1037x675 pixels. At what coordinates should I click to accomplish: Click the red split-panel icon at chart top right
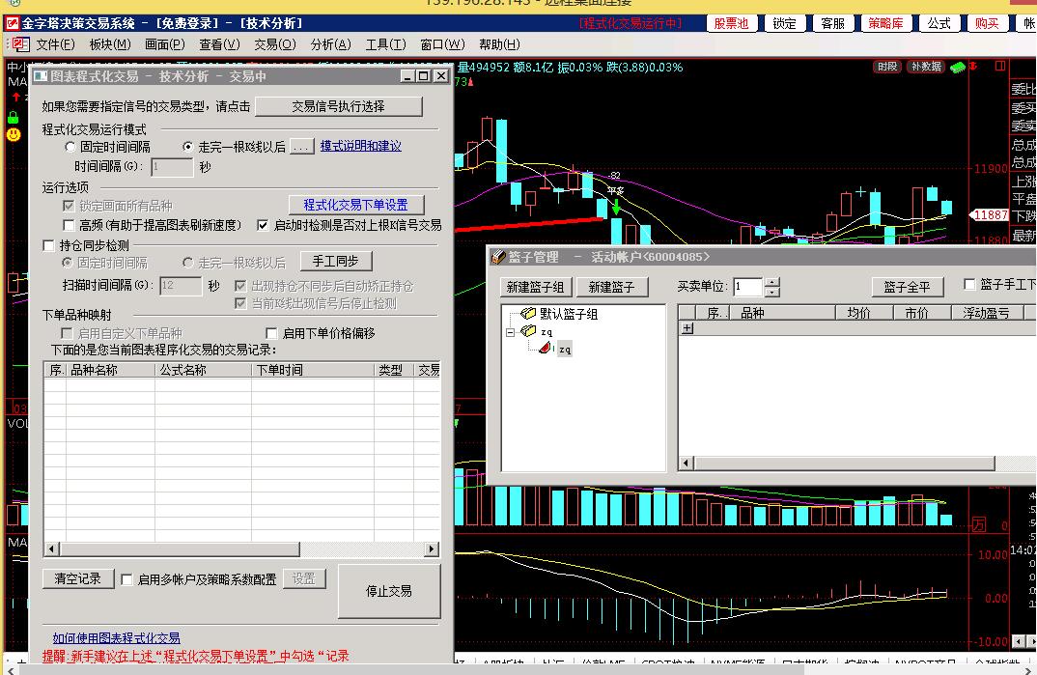[x=1000, y=66]
